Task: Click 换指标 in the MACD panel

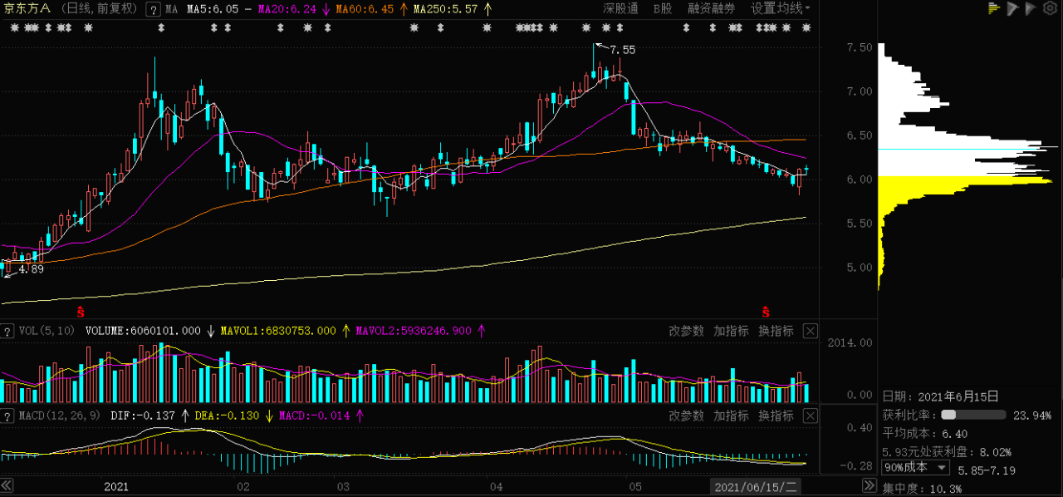Action: click(x=776, y=416)
